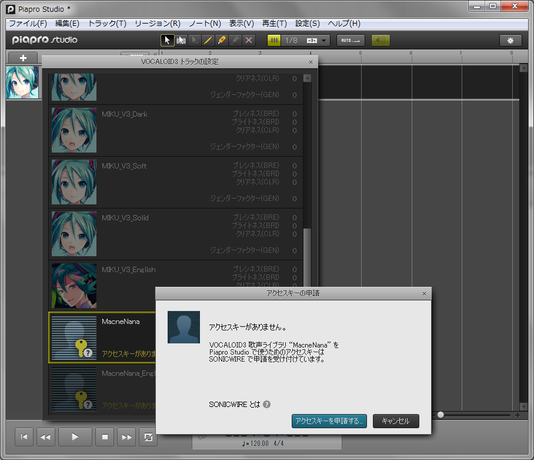Click MIKU_V3_Solid ブライトネス(BRI) value
The height and width of the screenshot is (460, 534).
click(295, 226)
